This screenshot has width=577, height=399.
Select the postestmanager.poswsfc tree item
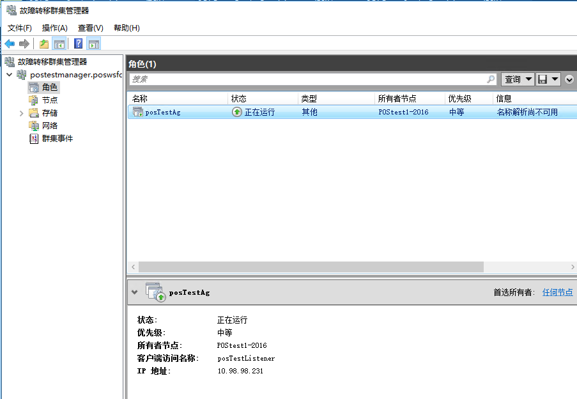pyautogui.click(x=76, y=75)
